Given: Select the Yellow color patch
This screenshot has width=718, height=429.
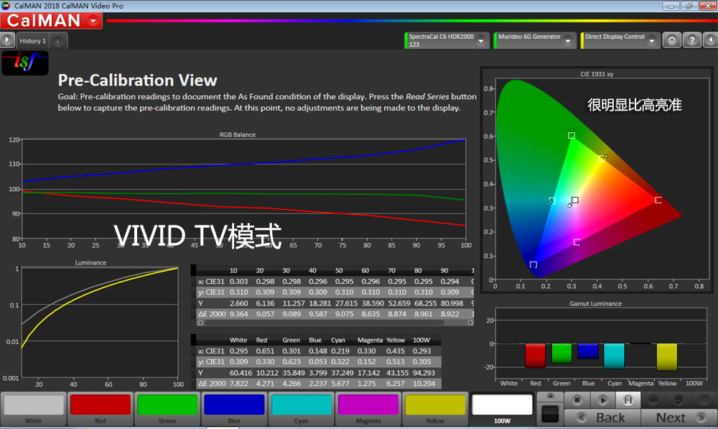Looking at the screenshot, I should (x=435, y=410).
